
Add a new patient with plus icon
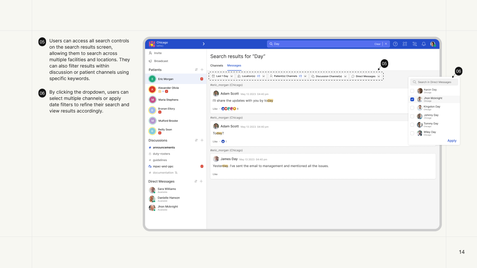click(x=202, y=70)
